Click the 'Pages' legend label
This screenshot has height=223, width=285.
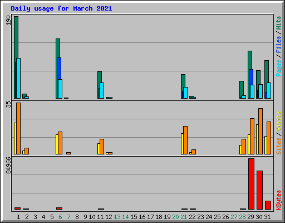click(279, 68)
